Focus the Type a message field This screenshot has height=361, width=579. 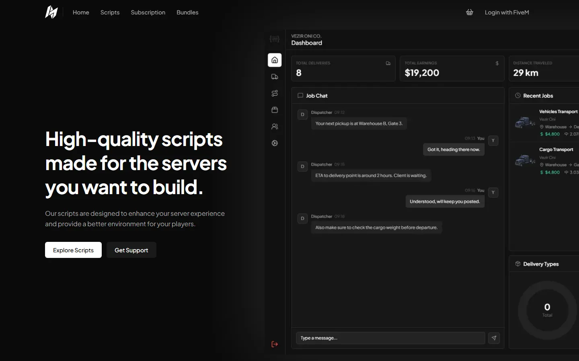pyautogui.click(x=390, y=338)
